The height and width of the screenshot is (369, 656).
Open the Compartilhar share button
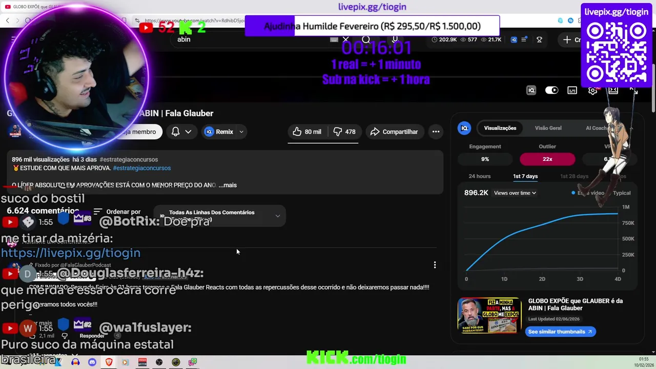394,132
